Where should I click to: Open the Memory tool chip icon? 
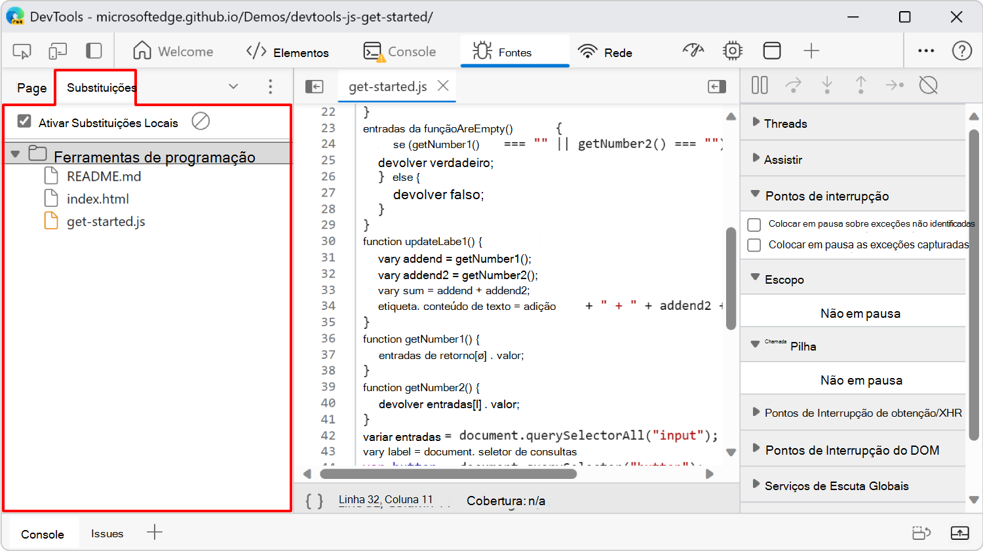pos(733,51)
